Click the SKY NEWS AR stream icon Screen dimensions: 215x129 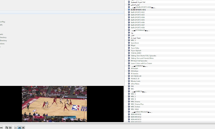coord(129,76)
